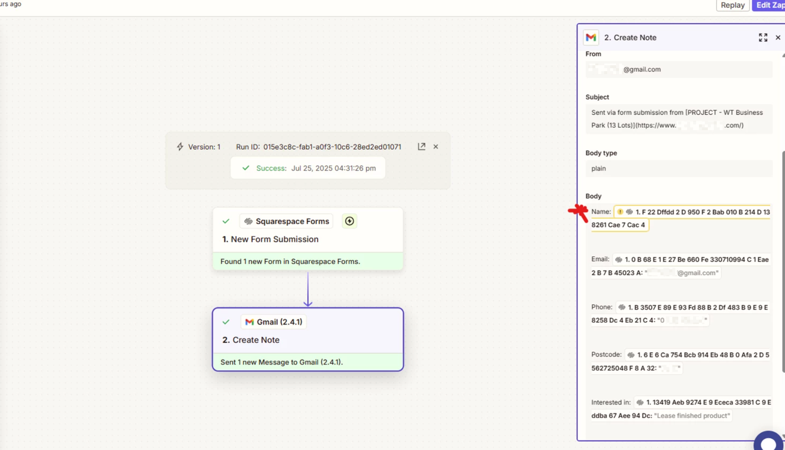785x450 pixels.
Task: Dismiss the run info banner
Action: point(435,146)
